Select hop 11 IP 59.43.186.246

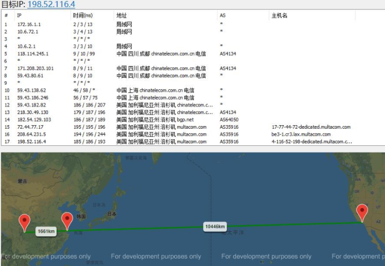33,97
